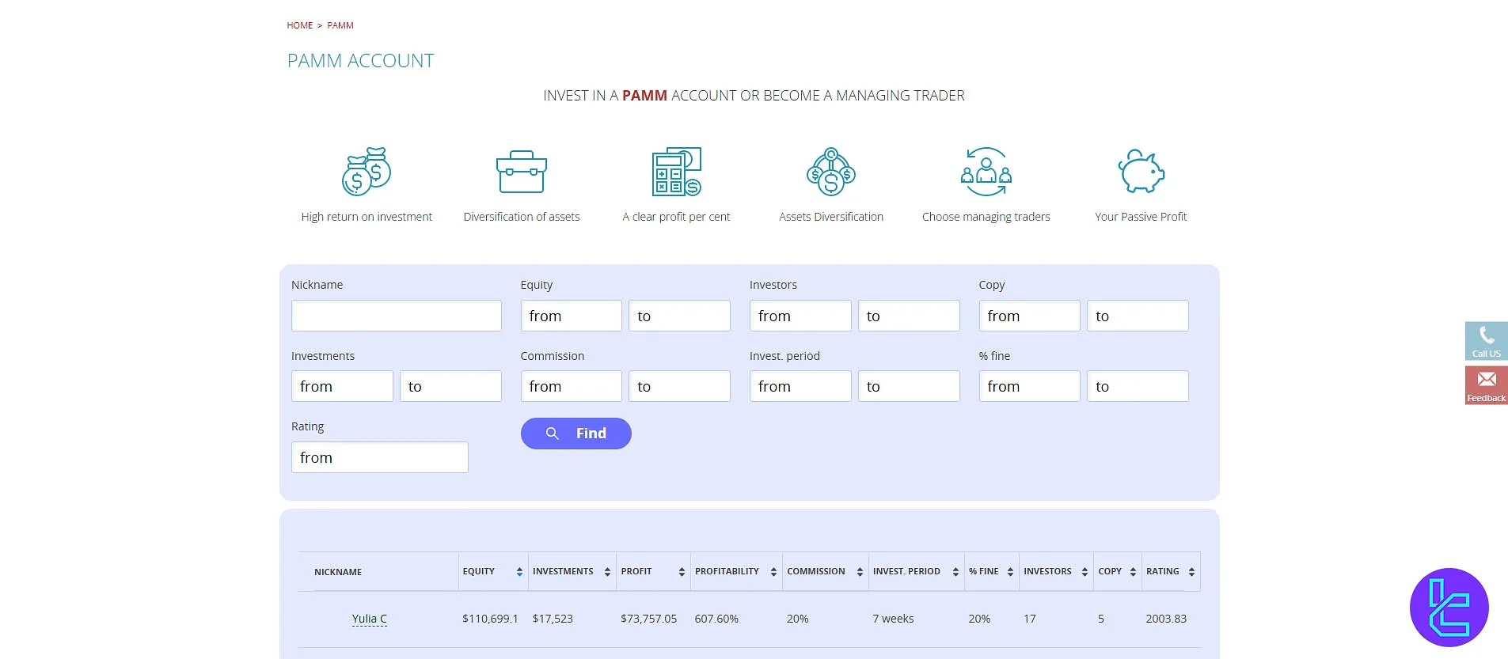Click the Rating from input field
Viewport: 1508px width, 659px height.
(x=379, y=457)
